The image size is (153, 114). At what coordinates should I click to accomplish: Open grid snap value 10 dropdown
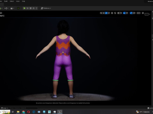click(x=121, y=13)
